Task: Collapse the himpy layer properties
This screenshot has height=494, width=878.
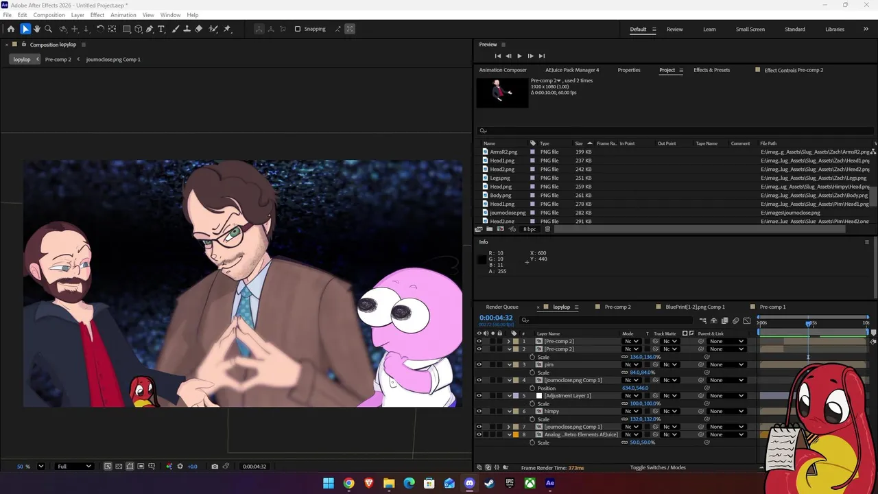Action: click(509, 411)
